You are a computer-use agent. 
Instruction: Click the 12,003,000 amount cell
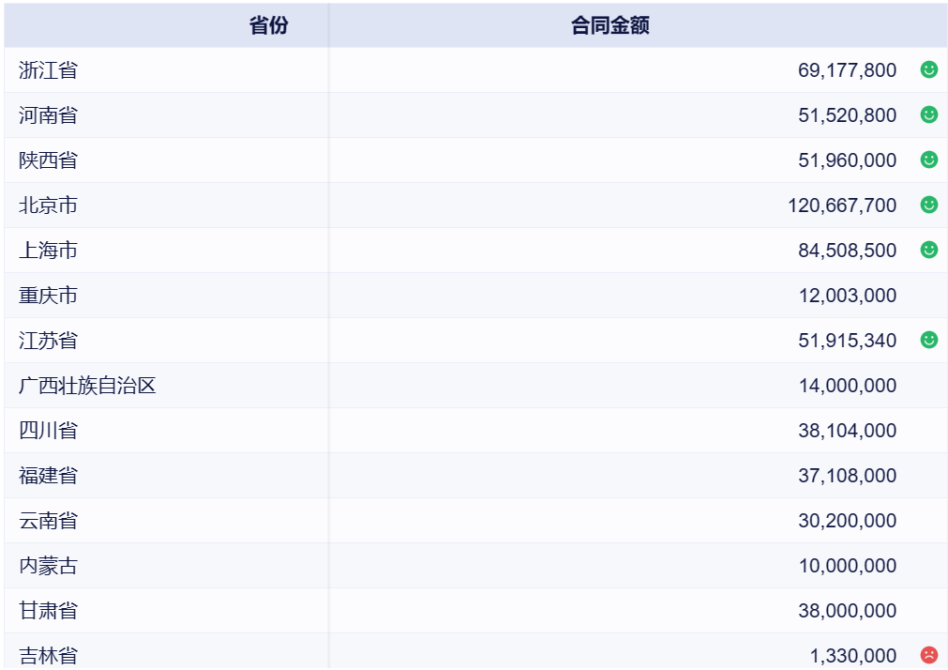point(847,296)
